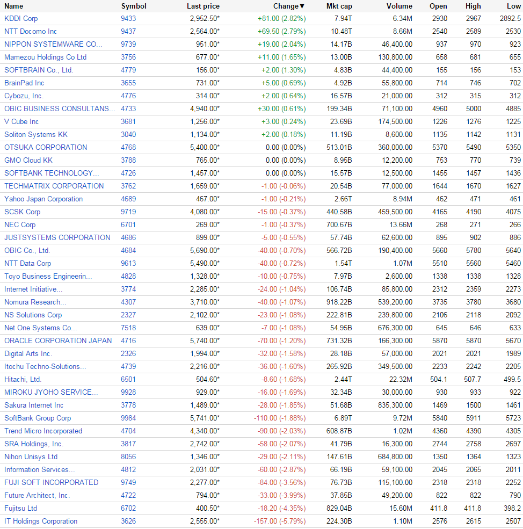Open NTT Data Corp link
The width and height of the screenshot is (523, 529).
28,264
